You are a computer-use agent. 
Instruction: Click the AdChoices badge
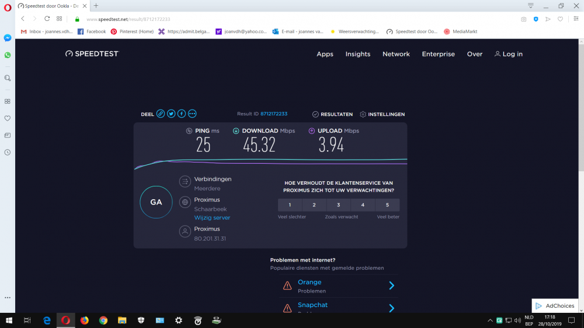click(x=555, y=306)
